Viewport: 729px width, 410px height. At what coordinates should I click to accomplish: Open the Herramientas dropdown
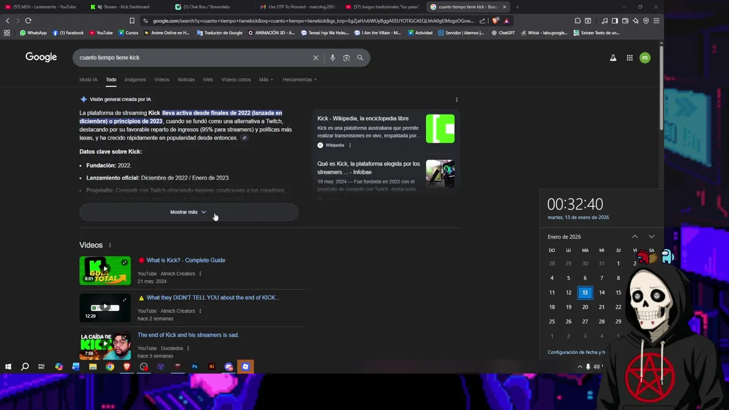coord(300,80)
